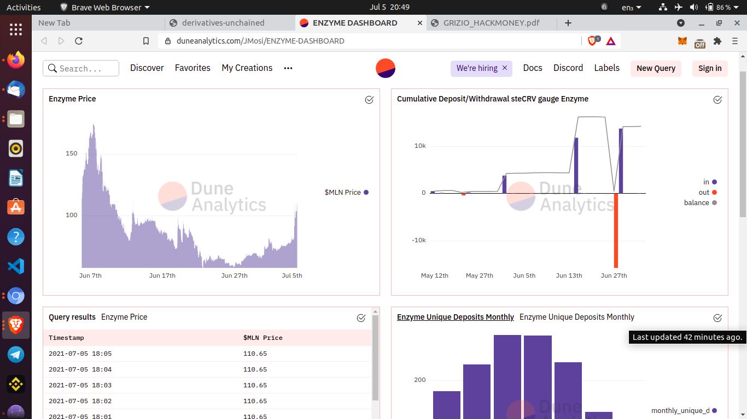Click the Dune Analytics logo
Viewport: 747px width, 419px height.
click(386, 68)
